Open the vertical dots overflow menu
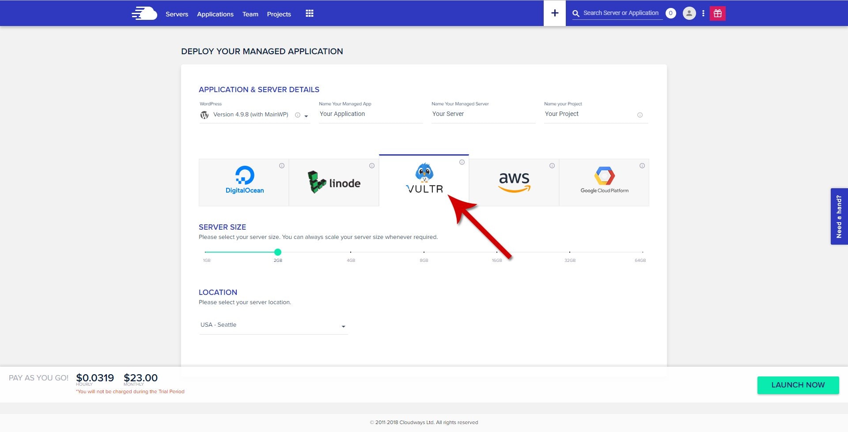 (x=703, y=13)
